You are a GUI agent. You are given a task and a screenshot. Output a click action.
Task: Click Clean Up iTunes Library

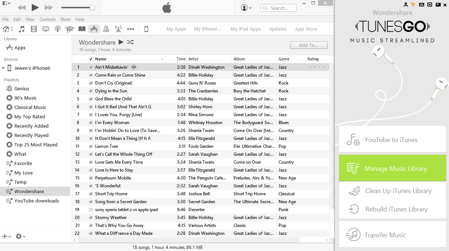pos(392,191)
